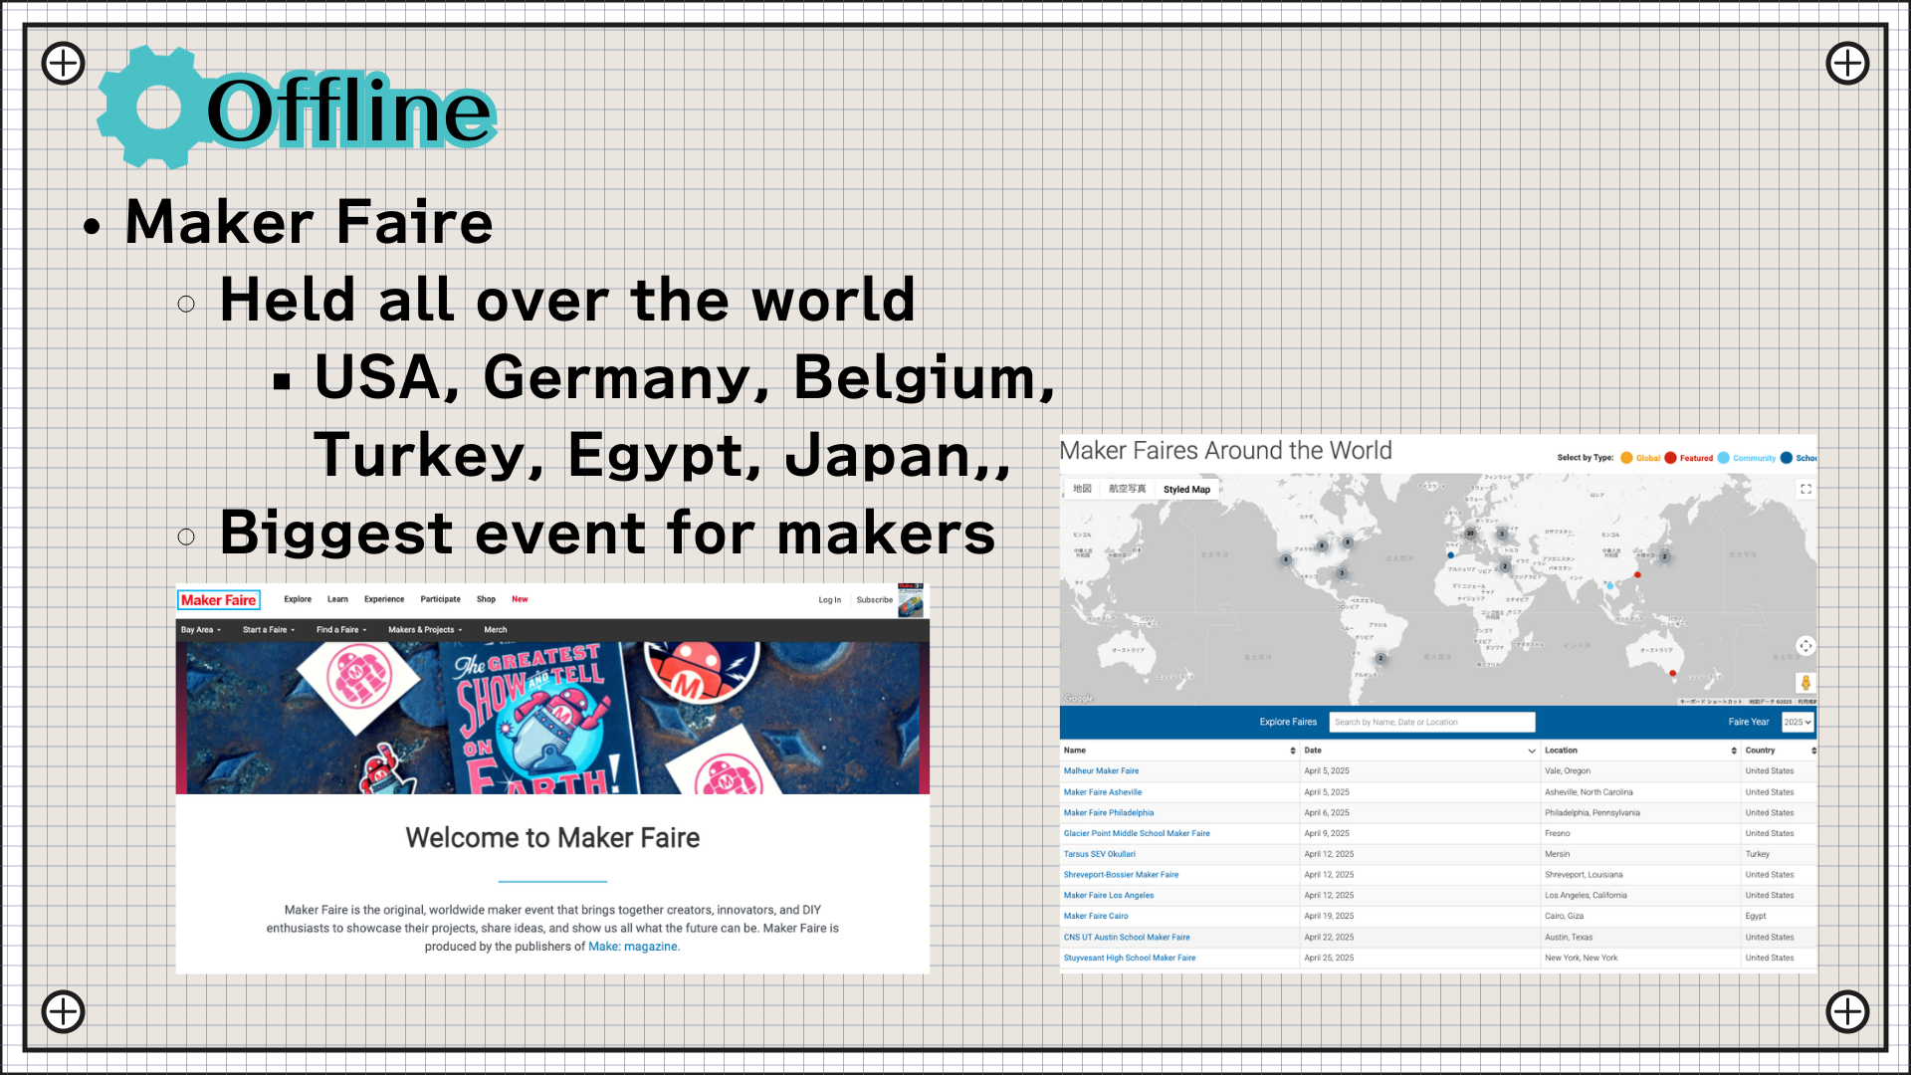Open Stuyvesant High School Maker Faire link
Image resolution: width=1911 pixels, height=1075 pixels.
[x=1130, y=959]
